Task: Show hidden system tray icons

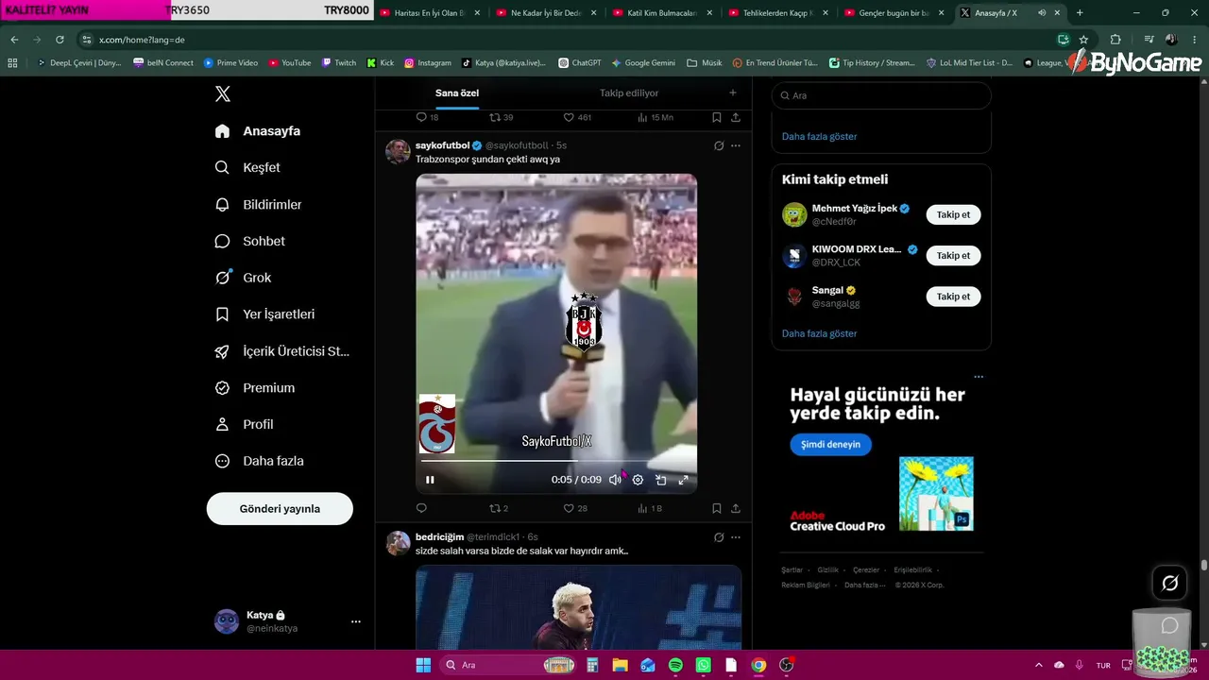Action: [1039, 665]
